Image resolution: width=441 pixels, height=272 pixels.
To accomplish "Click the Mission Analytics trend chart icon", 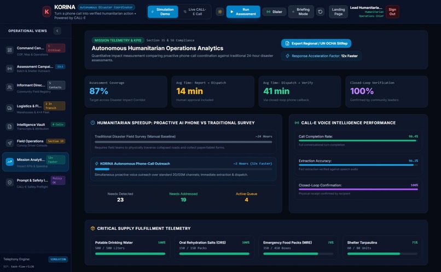I will [x=9, y=162].
